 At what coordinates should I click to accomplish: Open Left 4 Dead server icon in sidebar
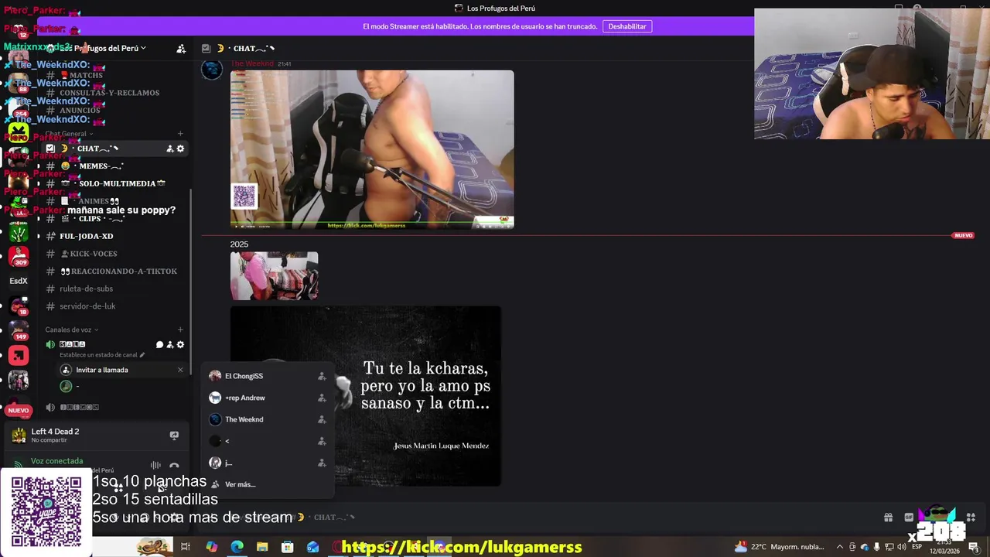click(x=19, y=232)
